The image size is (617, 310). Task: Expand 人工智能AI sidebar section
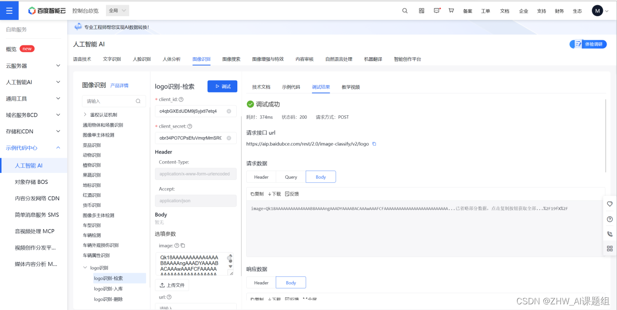(x=58, y=82)
